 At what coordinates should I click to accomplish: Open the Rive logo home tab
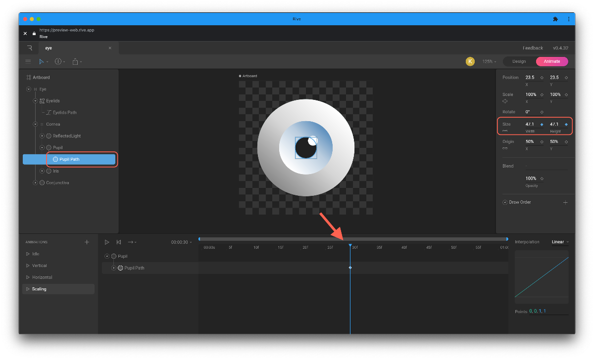(x=30, y=48)
